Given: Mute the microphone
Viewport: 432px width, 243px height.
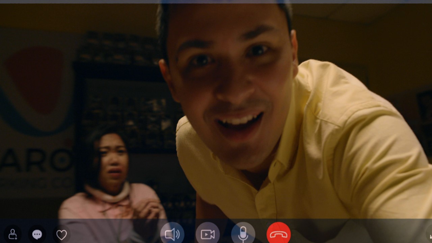Looking at the screenshot, I should [x=243, y=234].
